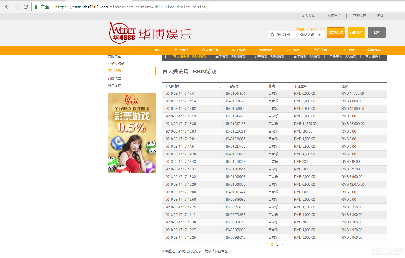Switch to 彩票游戏 - BBIN游戏 tab
The width and height of the screenshot is (405, 258).
tap(269, 57)
